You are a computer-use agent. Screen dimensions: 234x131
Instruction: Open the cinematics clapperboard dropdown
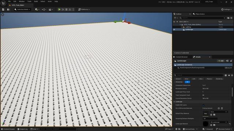point(51,9)
